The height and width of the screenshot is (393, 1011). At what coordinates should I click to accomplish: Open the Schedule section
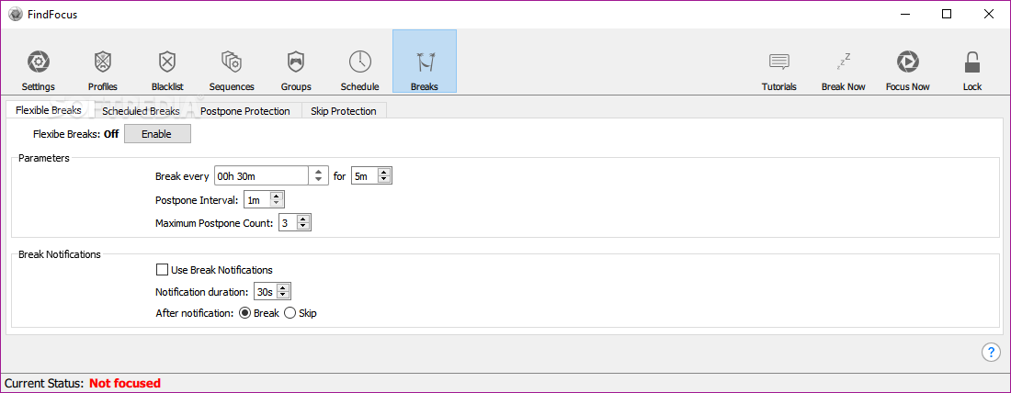[x=359, y=70]
